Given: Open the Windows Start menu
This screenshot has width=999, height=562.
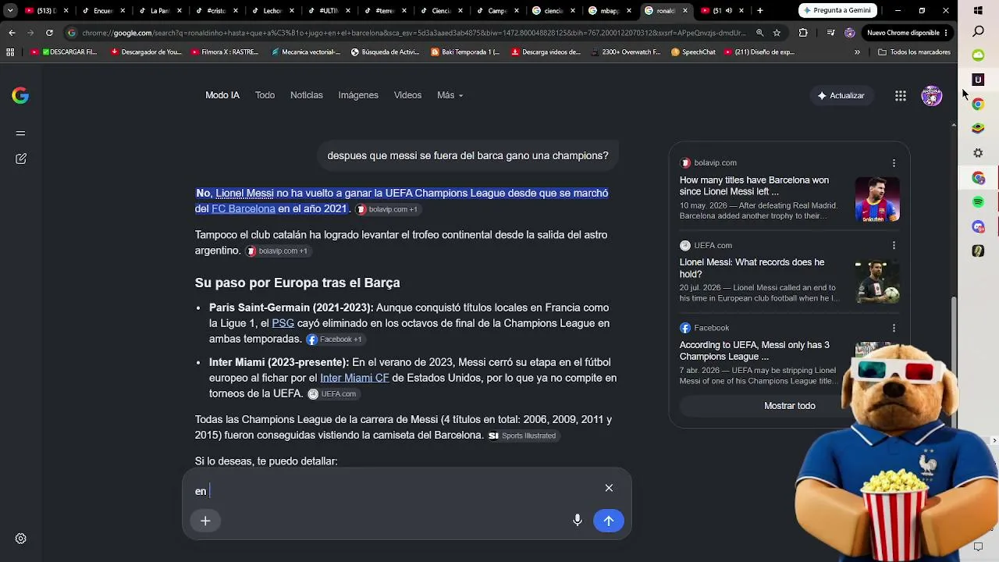Looking at the screenshot, I should click(x=978, y=11).
